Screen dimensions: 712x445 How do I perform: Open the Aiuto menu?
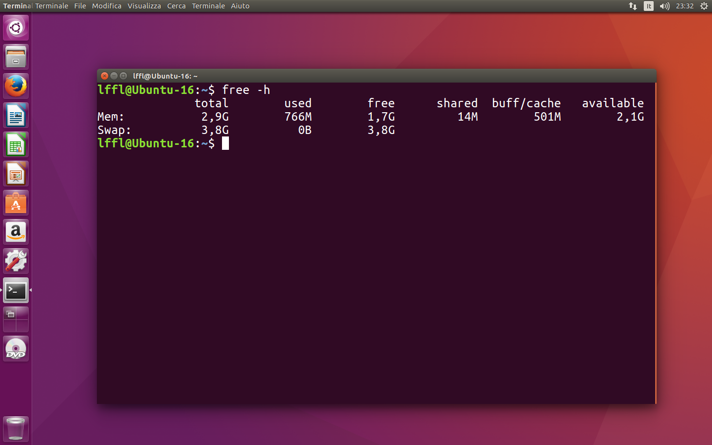click(x=240, y=6)
